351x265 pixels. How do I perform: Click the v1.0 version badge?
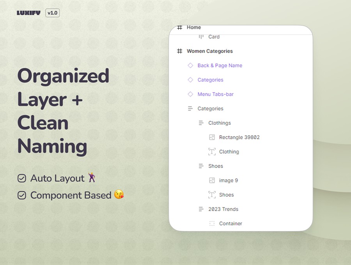(52, 13)
